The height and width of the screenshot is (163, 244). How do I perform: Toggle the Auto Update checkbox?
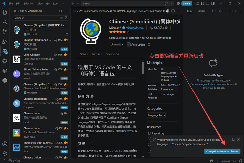tap(129, 44)
